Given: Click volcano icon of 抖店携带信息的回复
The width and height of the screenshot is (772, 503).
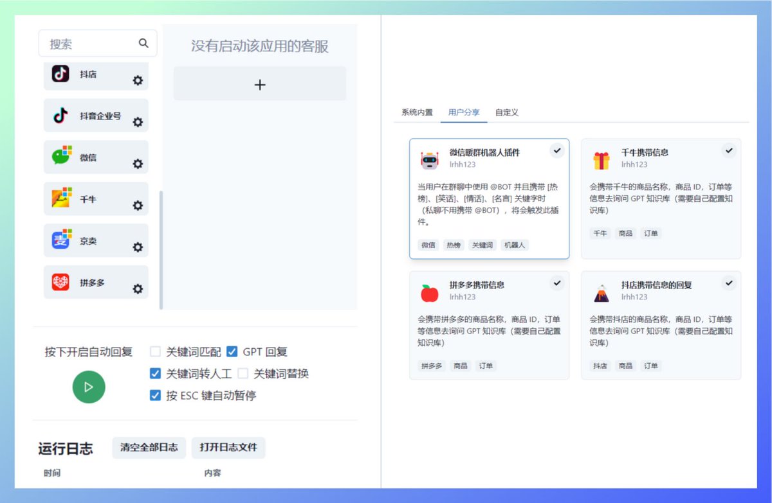Looking at the screenshot, I should (601, 293).
